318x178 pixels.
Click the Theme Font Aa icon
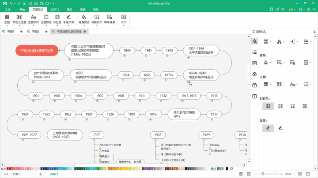pos(34,17)
